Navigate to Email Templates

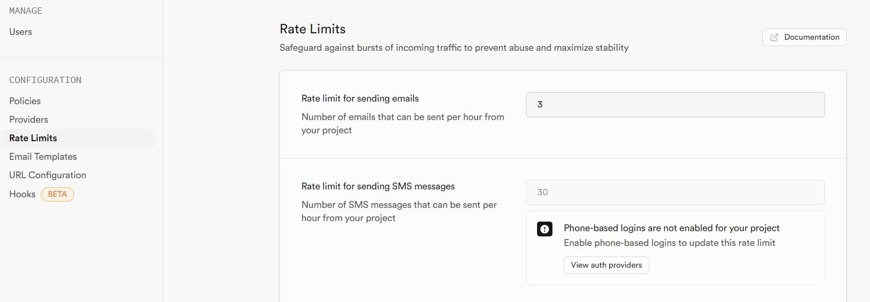pos(43,157)
